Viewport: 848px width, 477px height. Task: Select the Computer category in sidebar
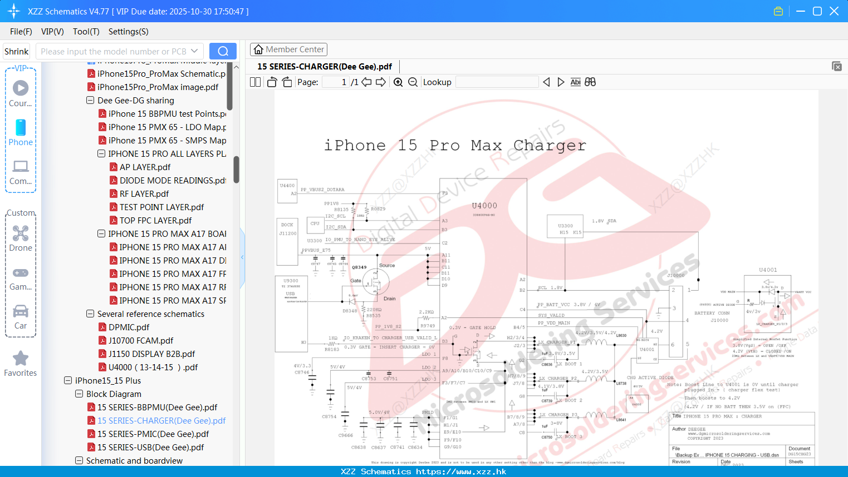pos(21,172)
